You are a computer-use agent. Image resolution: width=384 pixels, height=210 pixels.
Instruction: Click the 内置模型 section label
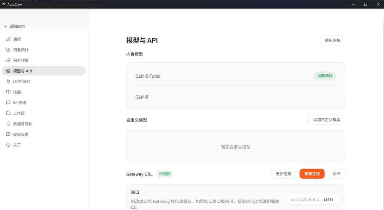tap(135, 54)
